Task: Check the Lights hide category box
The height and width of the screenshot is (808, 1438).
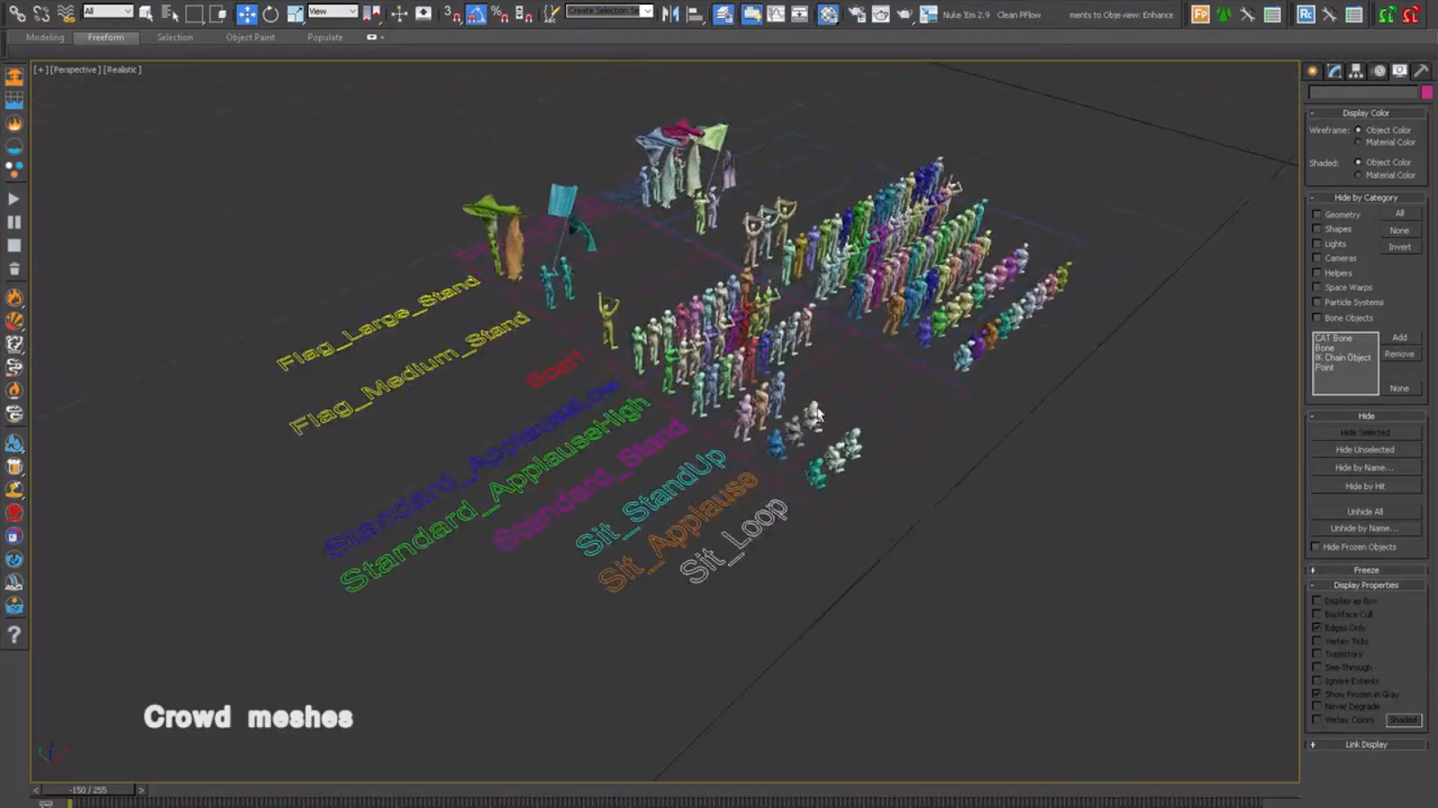Action: (x=1317, y=244)
